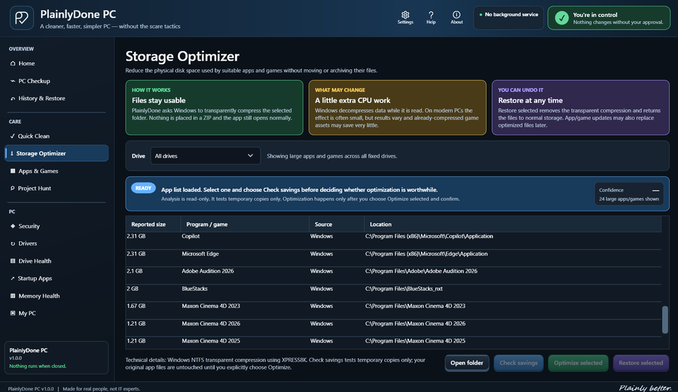Screen dimensions: 678x392
Task: Switch to Quick Clean
Action: 56,136
